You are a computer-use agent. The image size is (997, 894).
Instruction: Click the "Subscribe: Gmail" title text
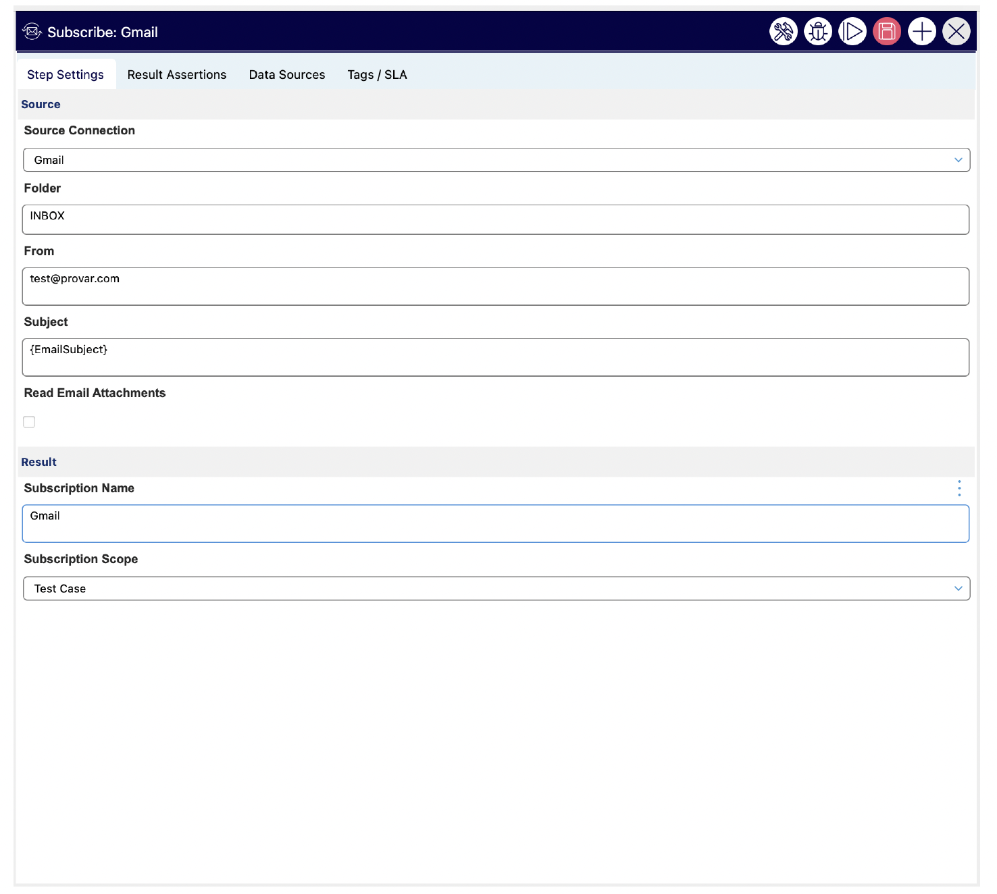[103, 32]
